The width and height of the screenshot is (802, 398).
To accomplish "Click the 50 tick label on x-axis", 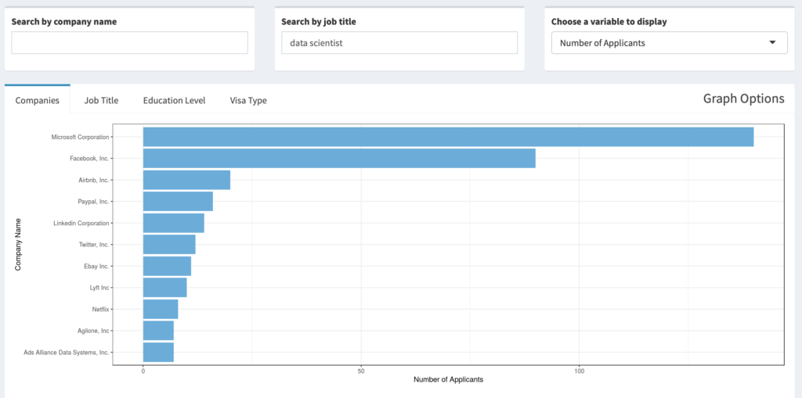I will (x=361, y=371).
